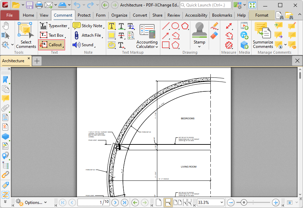Select the Perimeter measure tool

[x=229, y=35]
